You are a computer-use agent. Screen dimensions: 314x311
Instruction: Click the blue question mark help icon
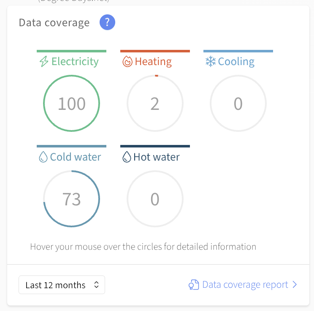click(107, 22)
